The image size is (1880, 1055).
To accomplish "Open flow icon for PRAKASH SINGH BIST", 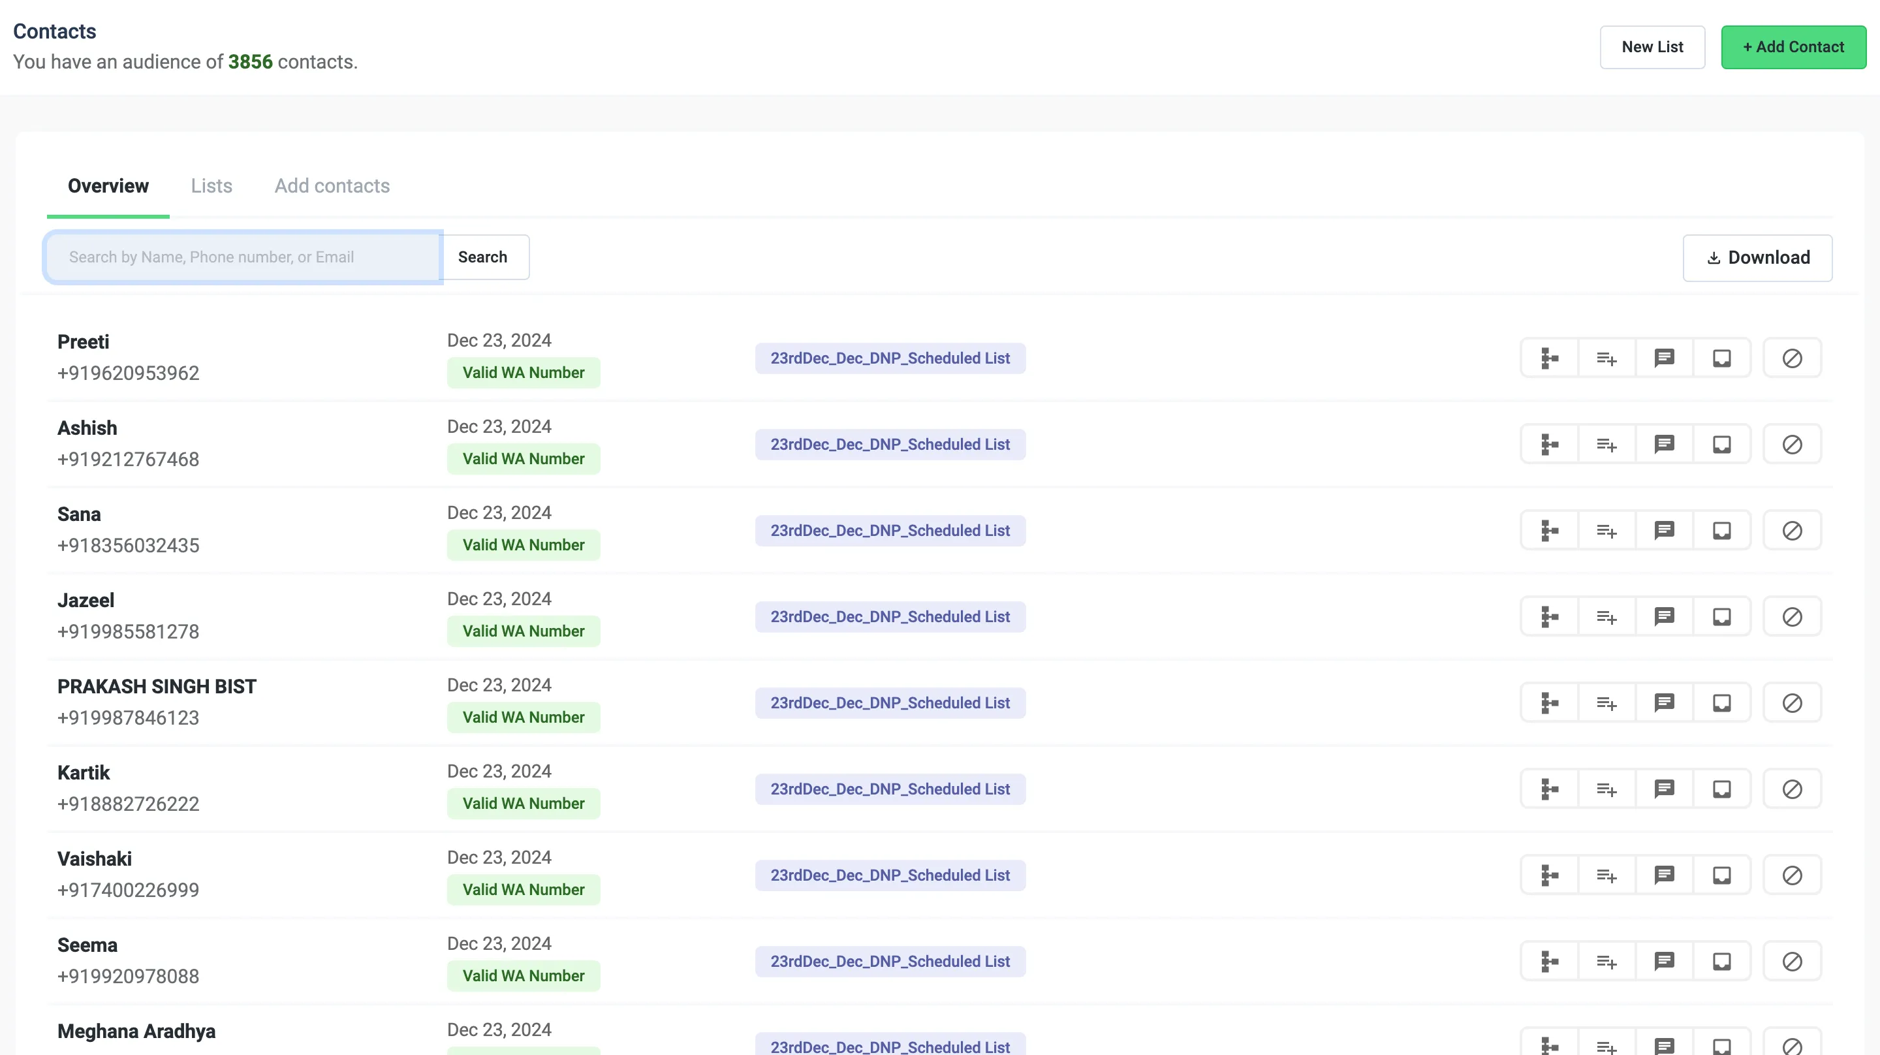I will pyautogui.click(x=1550, y=703).
